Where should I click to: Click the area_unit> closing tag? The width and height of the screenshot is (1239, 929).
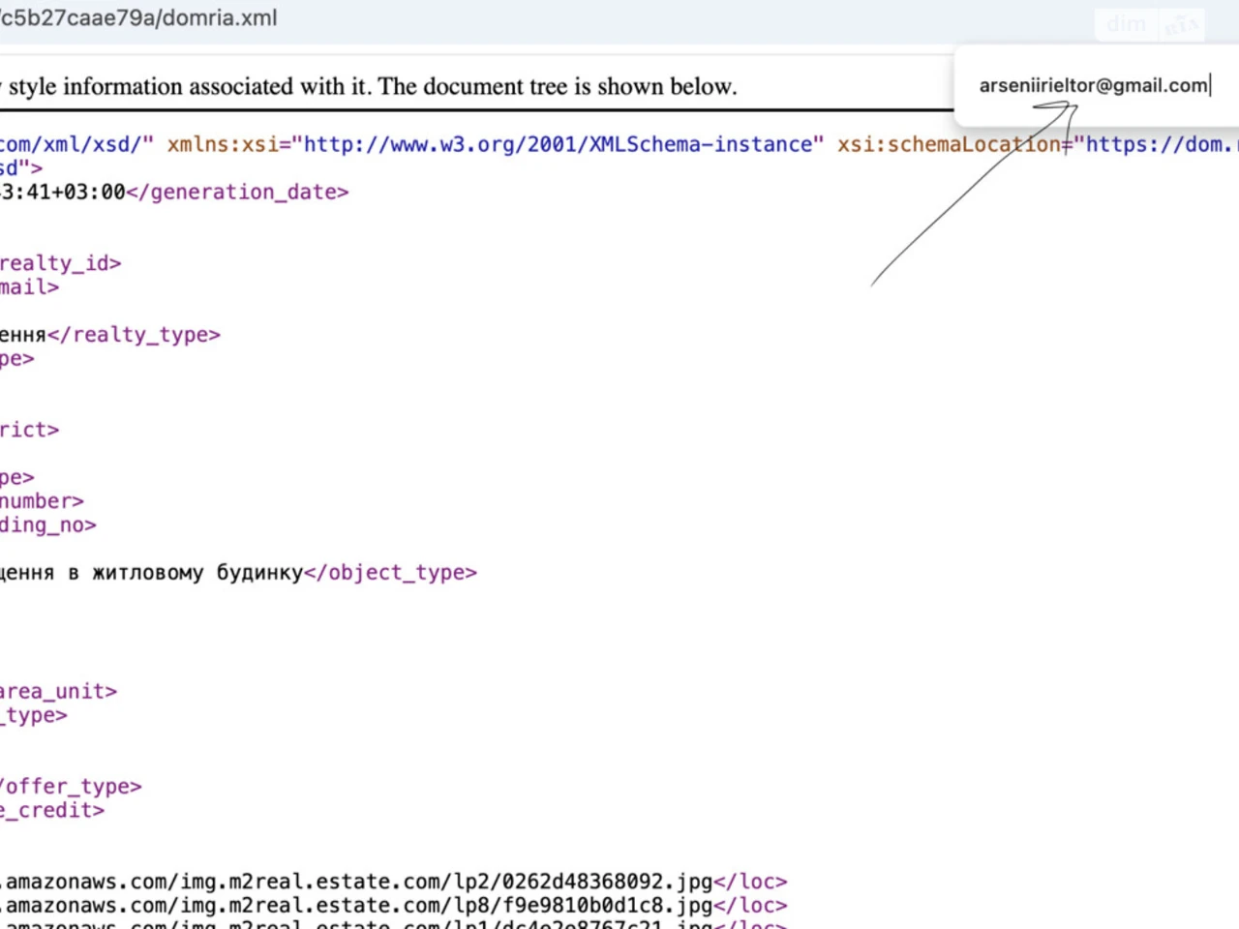pos(58,692)
